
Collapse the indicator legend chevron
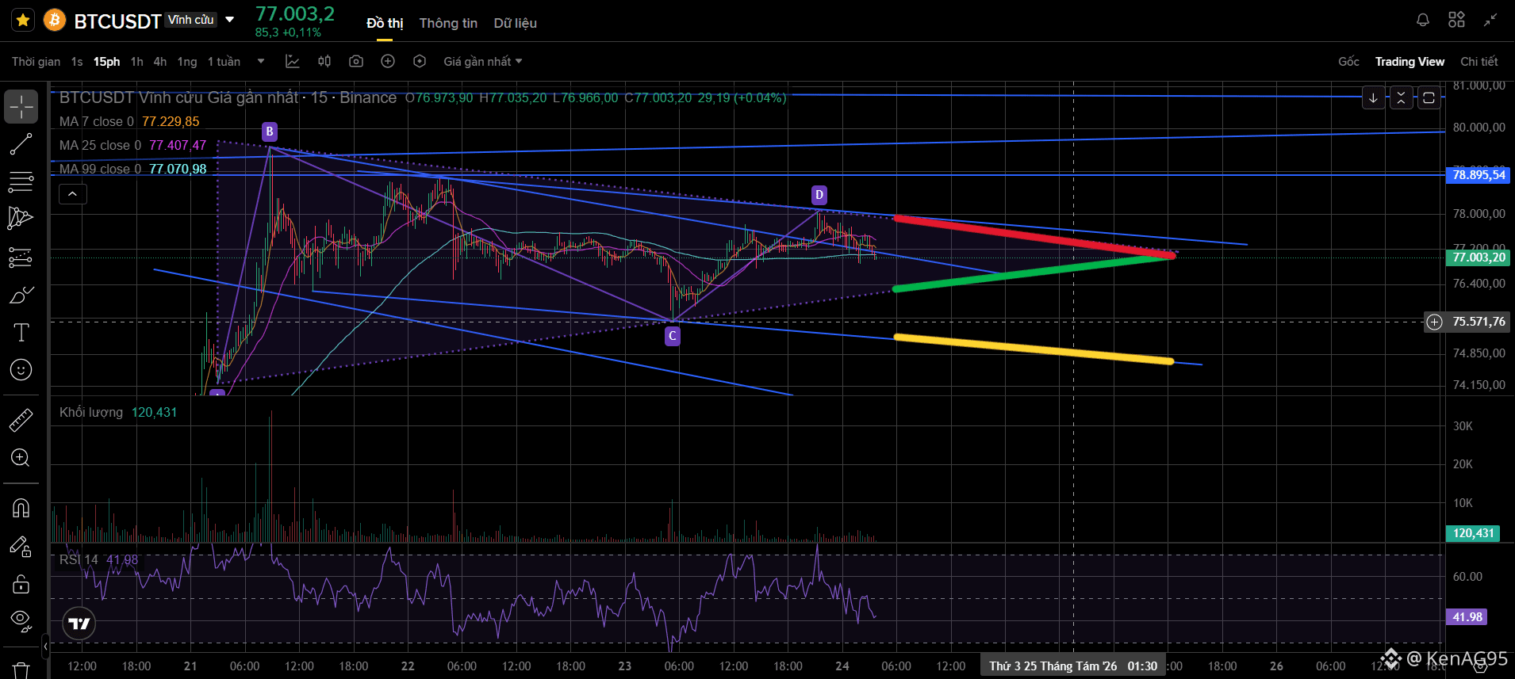coord(72,193)
